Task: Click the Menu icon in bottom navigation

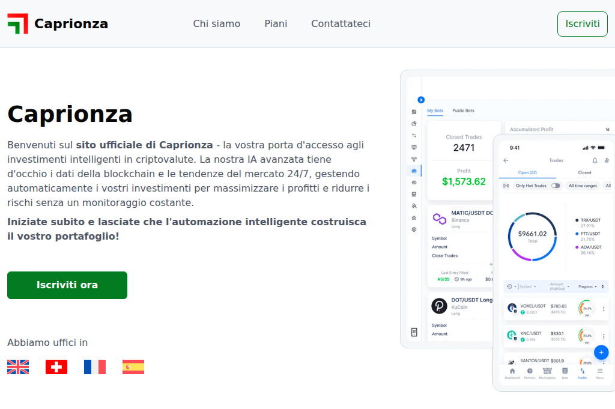Action: click(x=600, y=372)
